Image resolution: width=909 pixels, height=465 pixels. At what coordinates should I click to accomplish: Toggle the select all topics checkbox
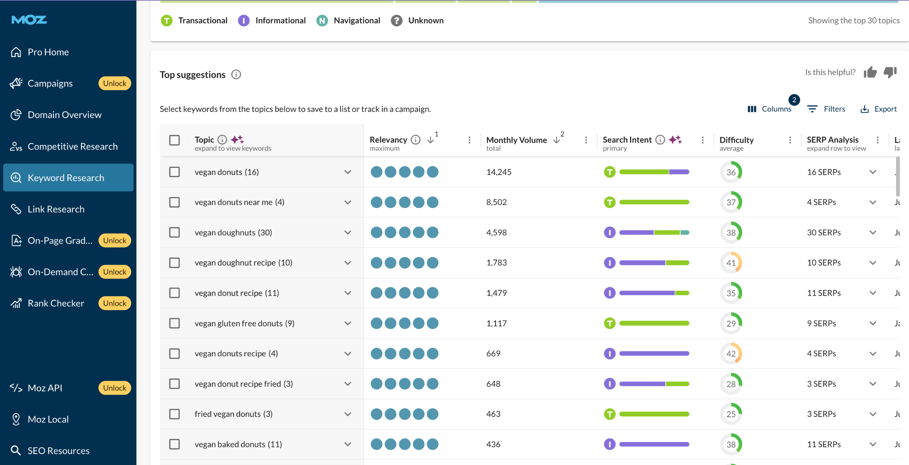coord(175,140)
